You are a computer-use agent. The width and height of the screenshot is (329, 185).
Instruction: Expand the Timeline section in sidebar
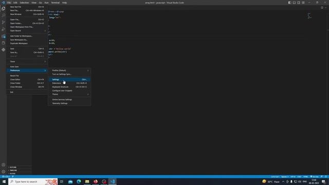(20, 170)
